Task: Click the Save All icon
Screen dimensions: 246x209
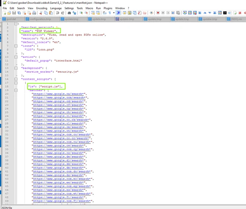Action: (x=19, y=13)
